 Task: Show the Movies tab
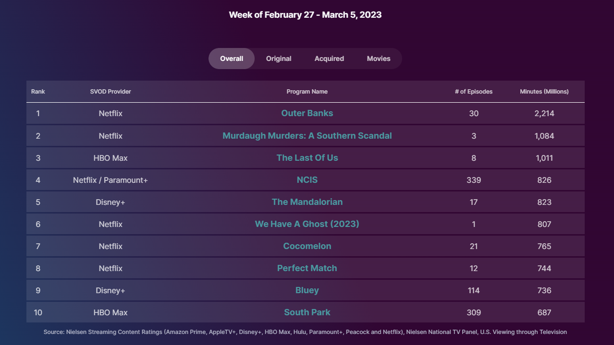tap(379, 59)
